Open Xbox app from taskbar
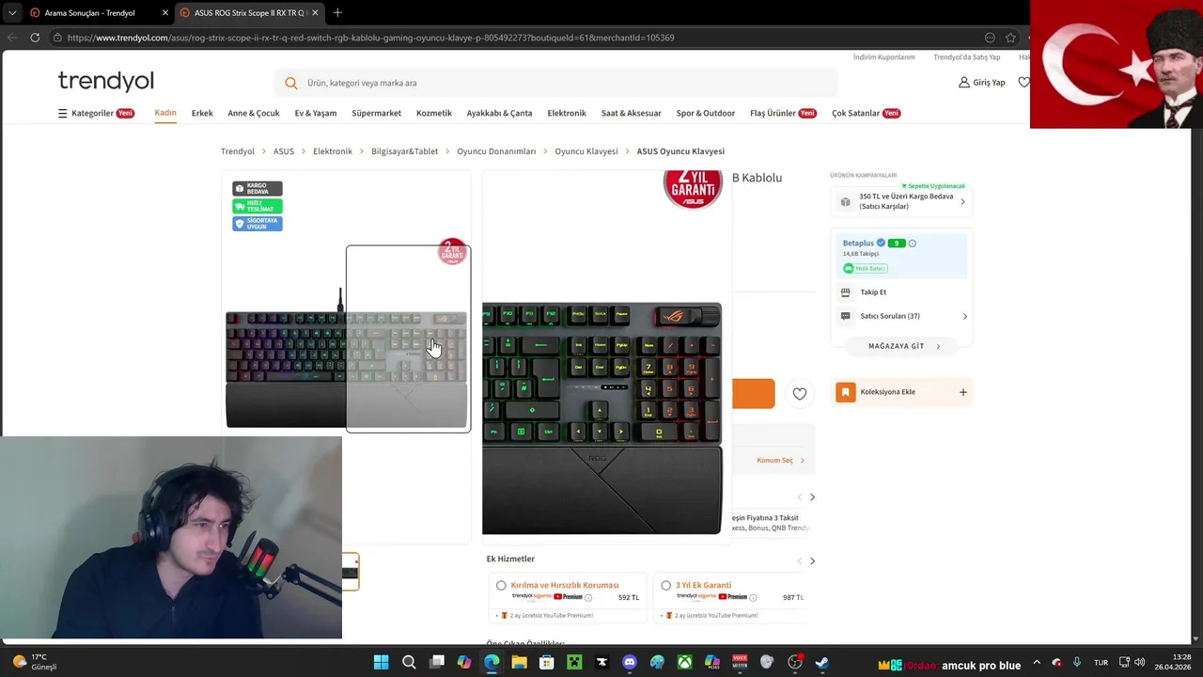The width and height of the screenshot is (1203, 677). pos(684,663)
